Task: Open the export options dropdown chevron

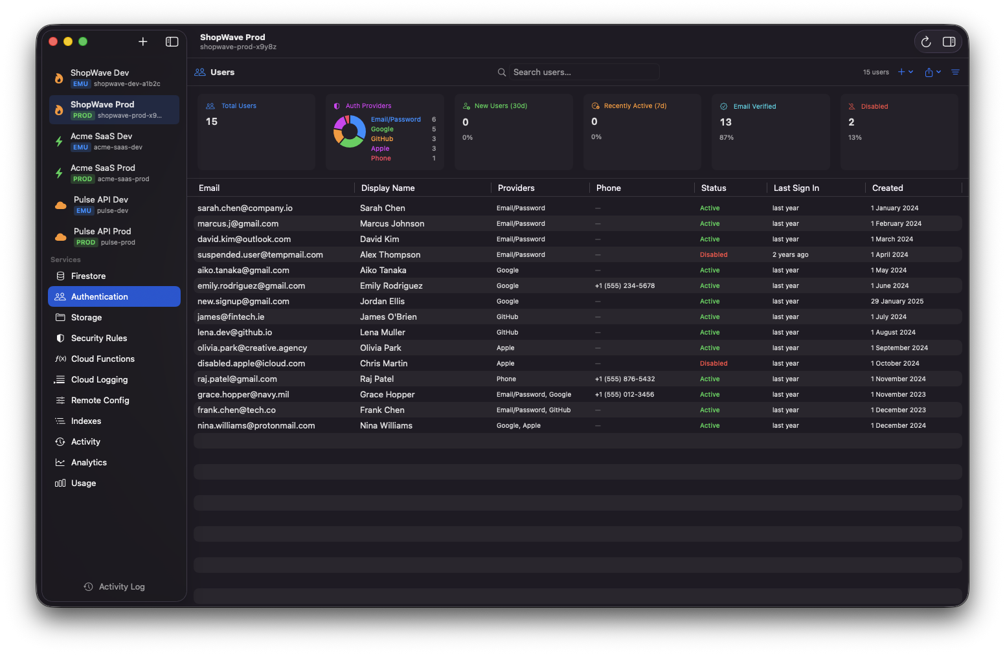Action: click(x=938, y=72)
